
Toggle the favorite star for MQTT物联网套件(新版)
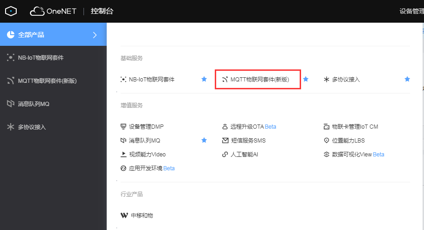pyautogui.click(x=306, y=79)
